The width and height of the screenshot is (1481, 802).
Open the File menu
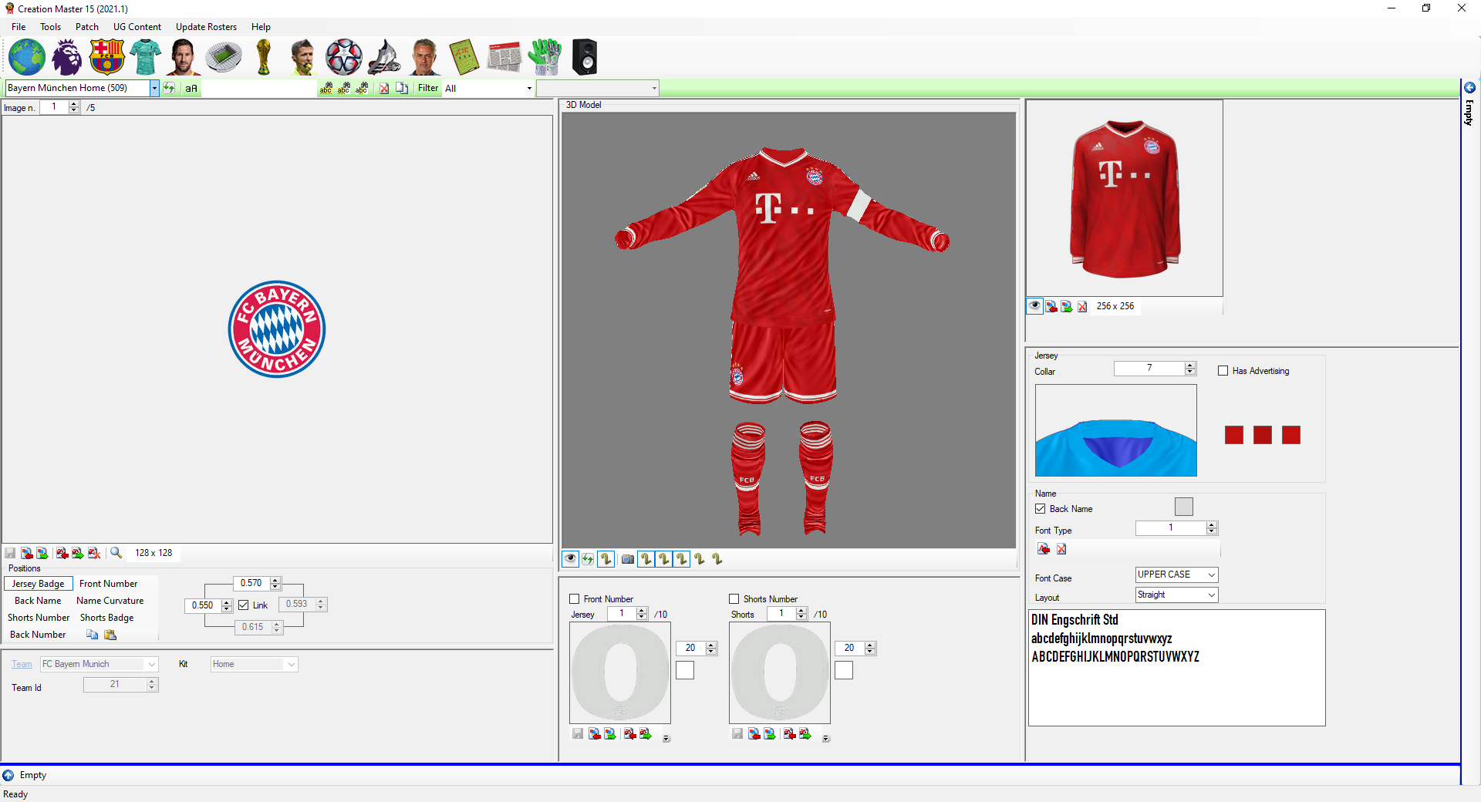pos(19,27)
